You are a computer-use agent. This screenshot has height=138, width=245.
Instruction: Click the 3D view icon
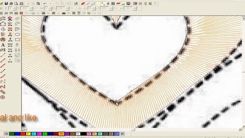click(84, 13)
